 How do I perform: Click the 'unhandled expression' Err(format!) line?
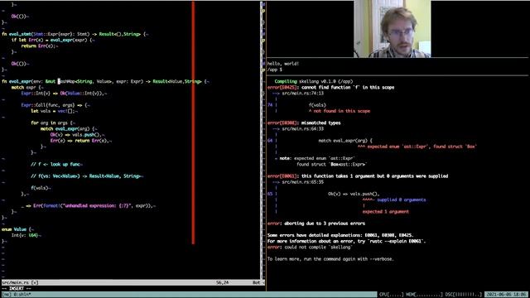pos(88,206)
